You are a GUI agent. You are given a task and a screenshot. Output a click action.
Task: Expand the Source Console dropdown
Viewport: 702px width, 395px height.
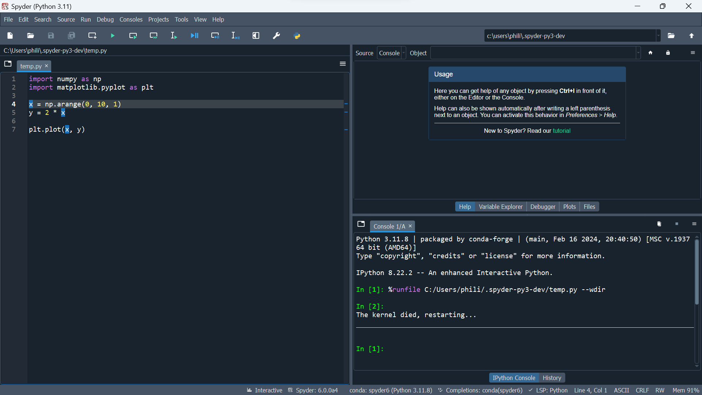point(392,53)
